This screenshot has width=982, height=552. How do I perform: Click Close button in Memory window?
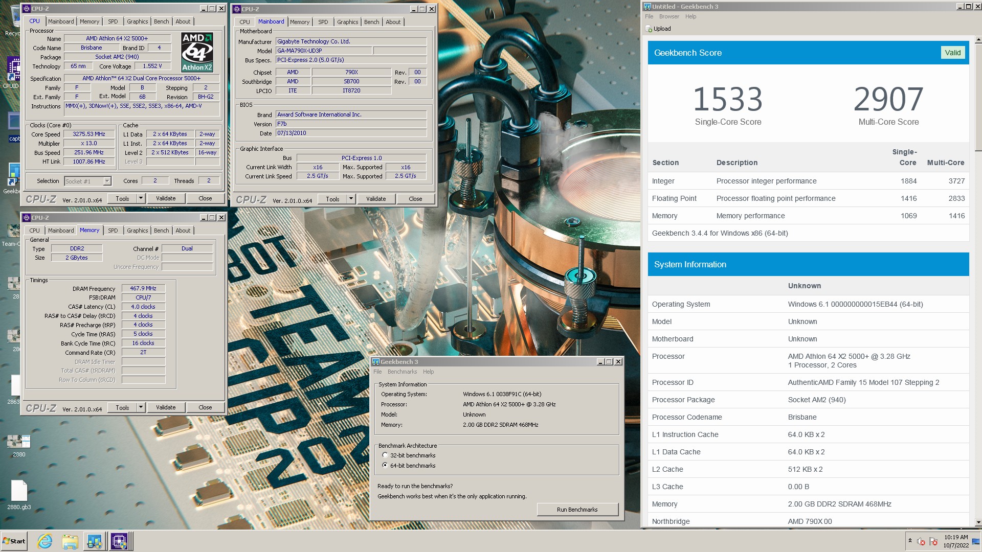pos(205,407)
